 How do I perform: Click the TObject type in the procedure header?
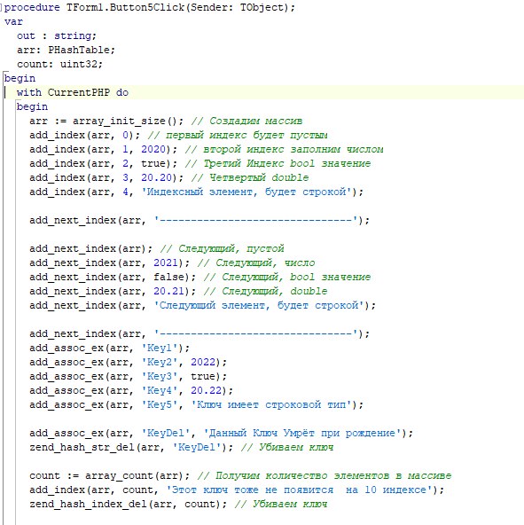262,7
